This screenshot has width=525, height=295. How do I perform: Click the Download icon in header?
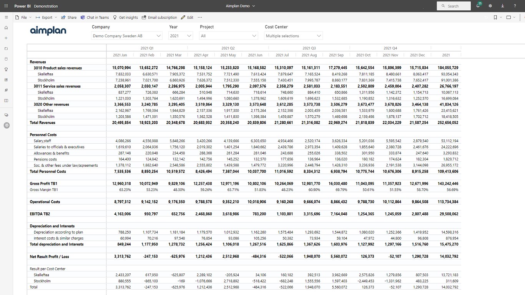pos(502,6)
